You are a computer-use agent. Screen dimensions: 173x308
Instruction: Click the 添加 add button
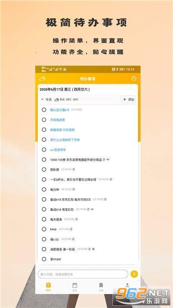(x=128, y=100)
